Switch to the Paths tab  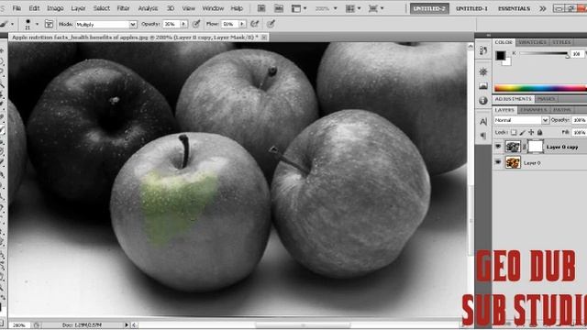[x=562, y=110]
